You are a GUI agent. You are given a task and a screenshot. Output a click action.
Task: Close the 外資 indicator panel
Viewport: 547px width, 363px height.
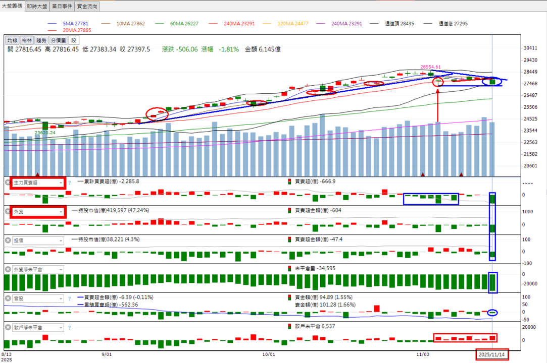click(8, 211)
